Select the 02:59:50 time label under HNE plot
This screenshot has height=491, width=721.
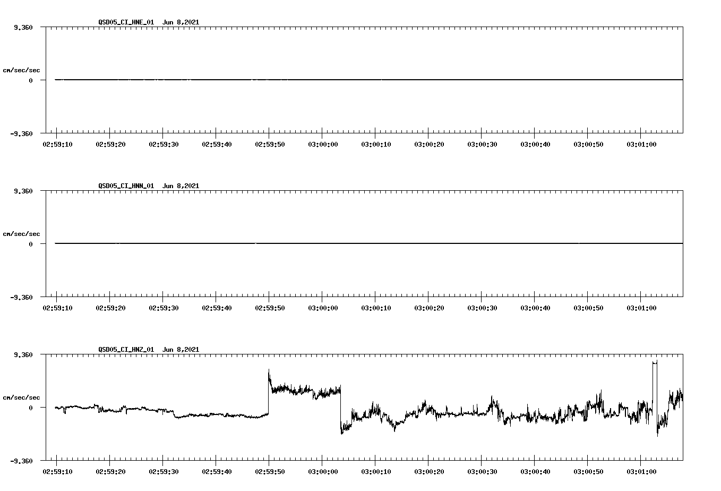pyautogui.click(x=270, y=144)
